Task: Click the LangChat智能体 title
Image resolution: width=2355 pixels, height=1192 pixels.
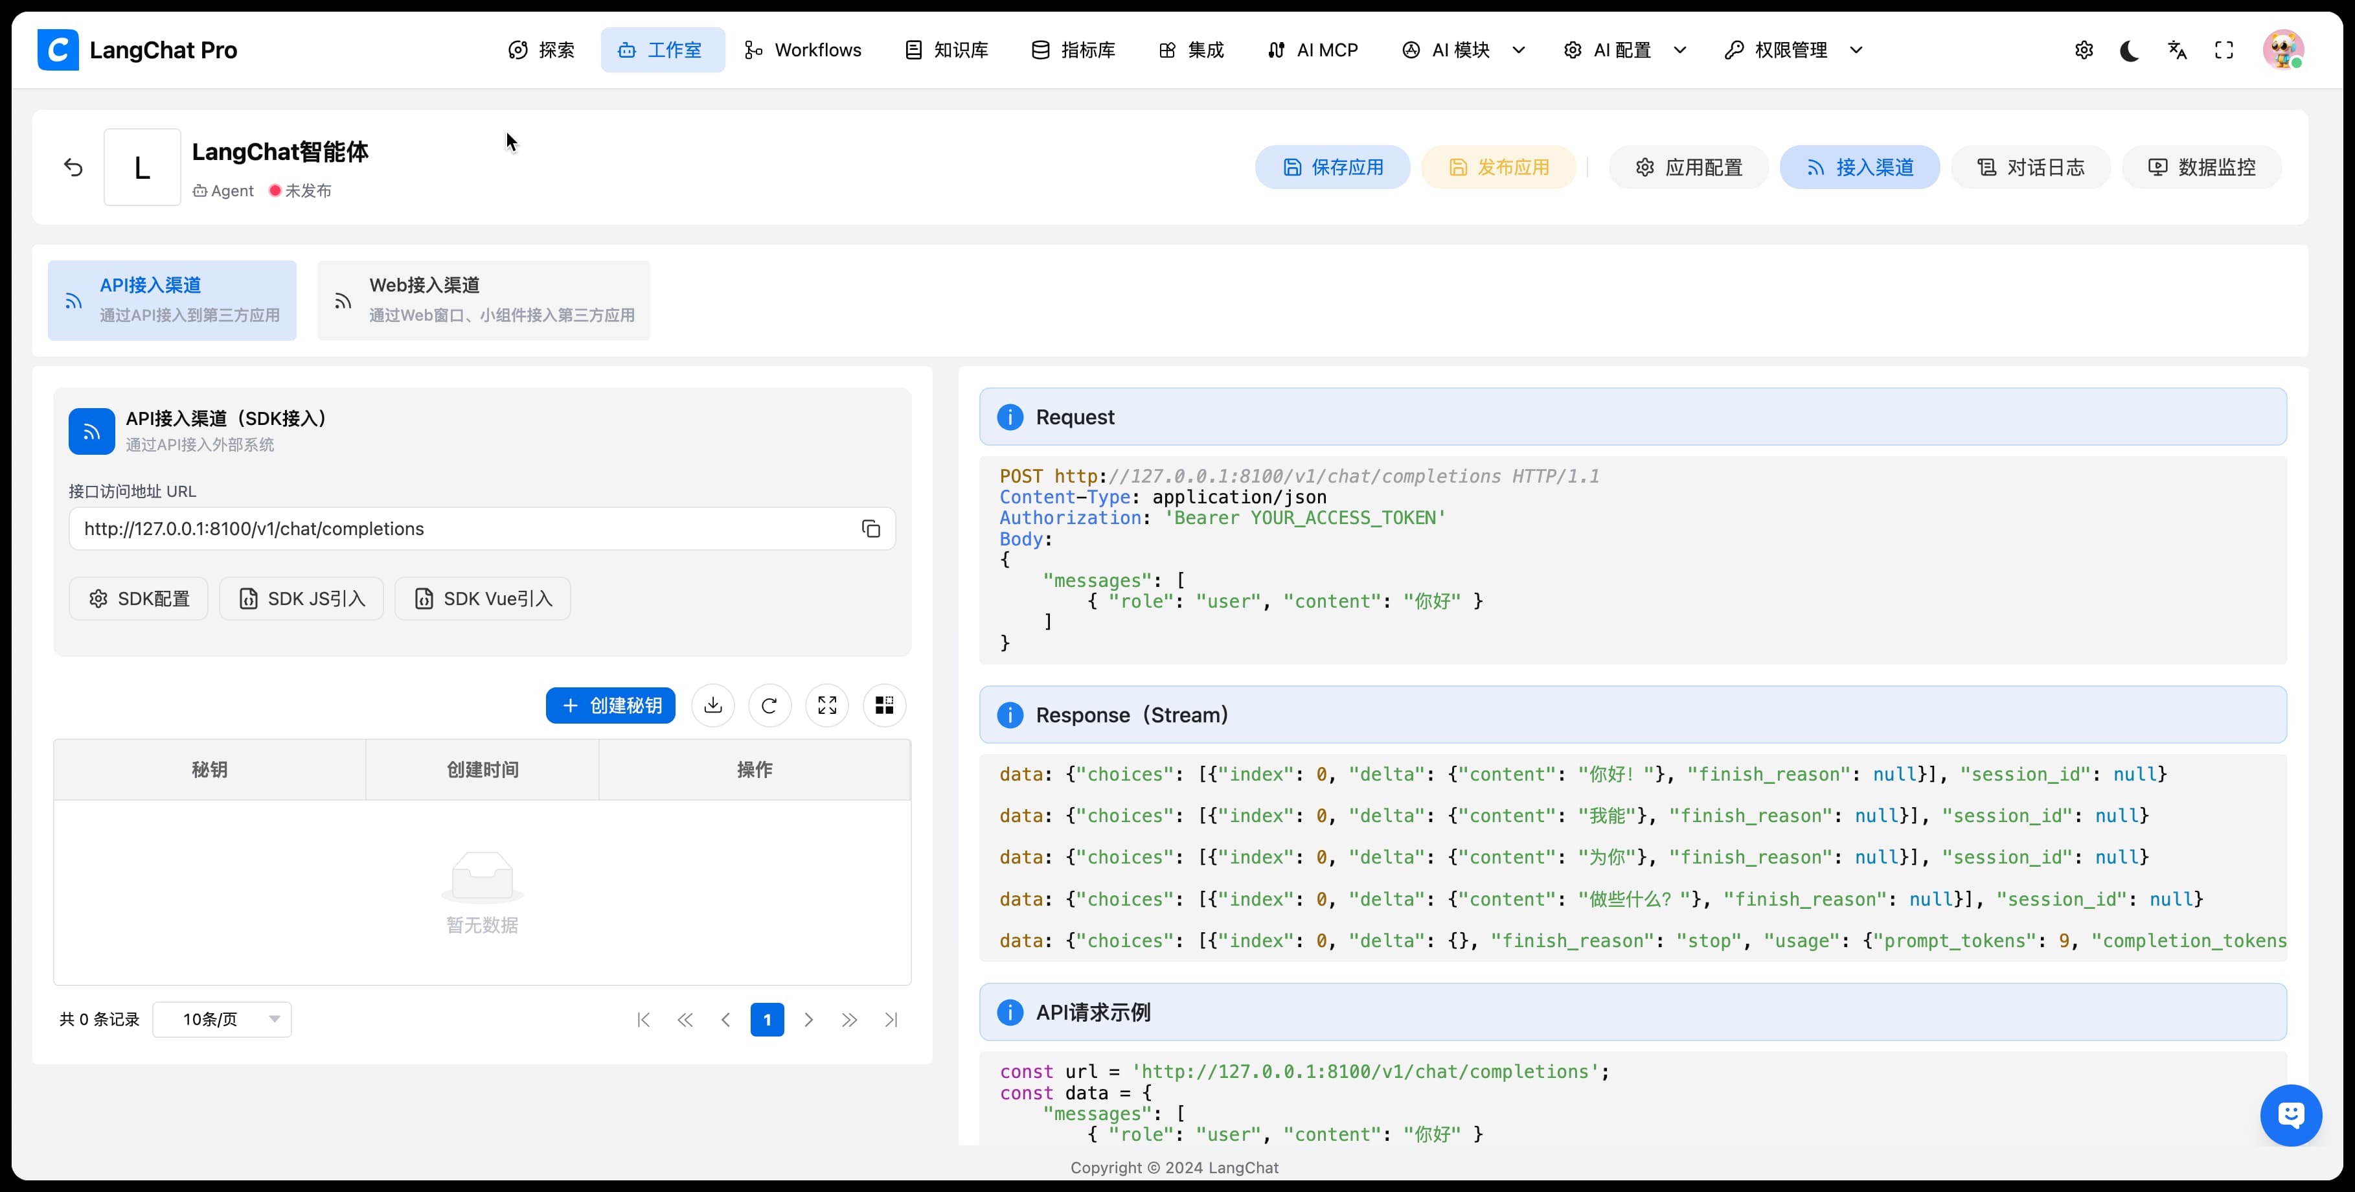Action: pos(280,152)
